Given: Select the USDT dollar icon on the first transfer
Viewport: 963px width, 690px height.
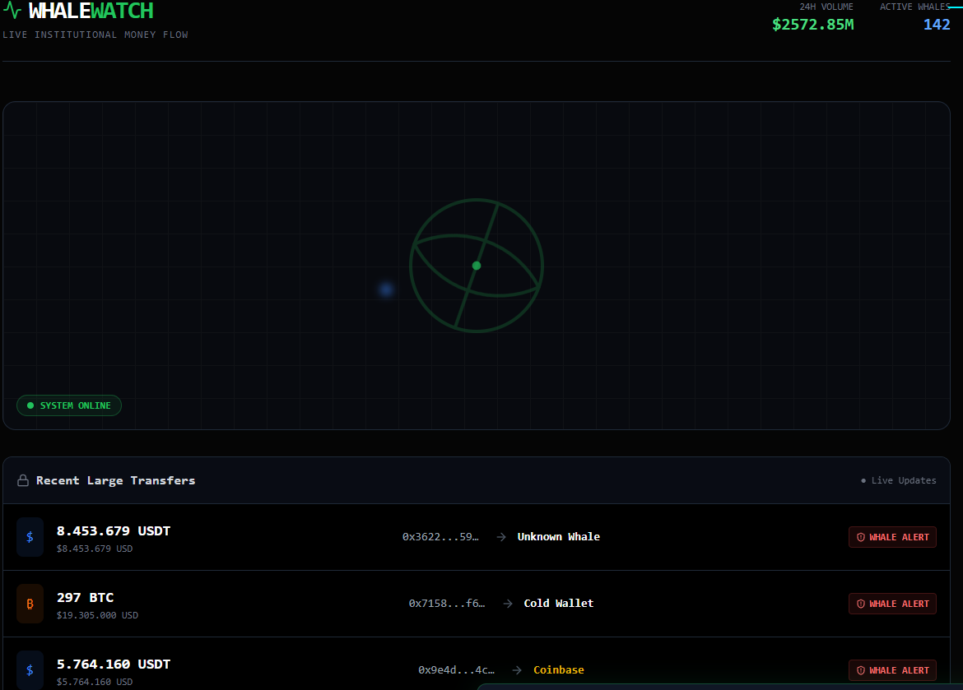Looking at the screenshot, I should point(30,536).
